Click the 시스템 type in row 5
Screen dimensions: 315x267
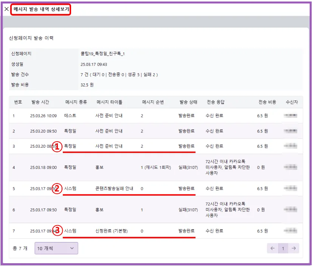tap(70, 188)
